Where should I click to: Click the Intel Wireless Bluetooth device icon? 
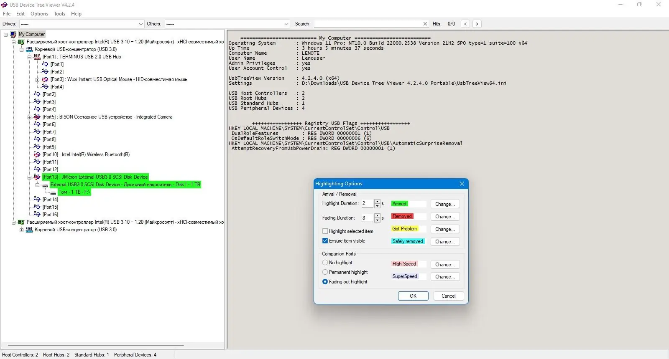click(x=37, y=154)
